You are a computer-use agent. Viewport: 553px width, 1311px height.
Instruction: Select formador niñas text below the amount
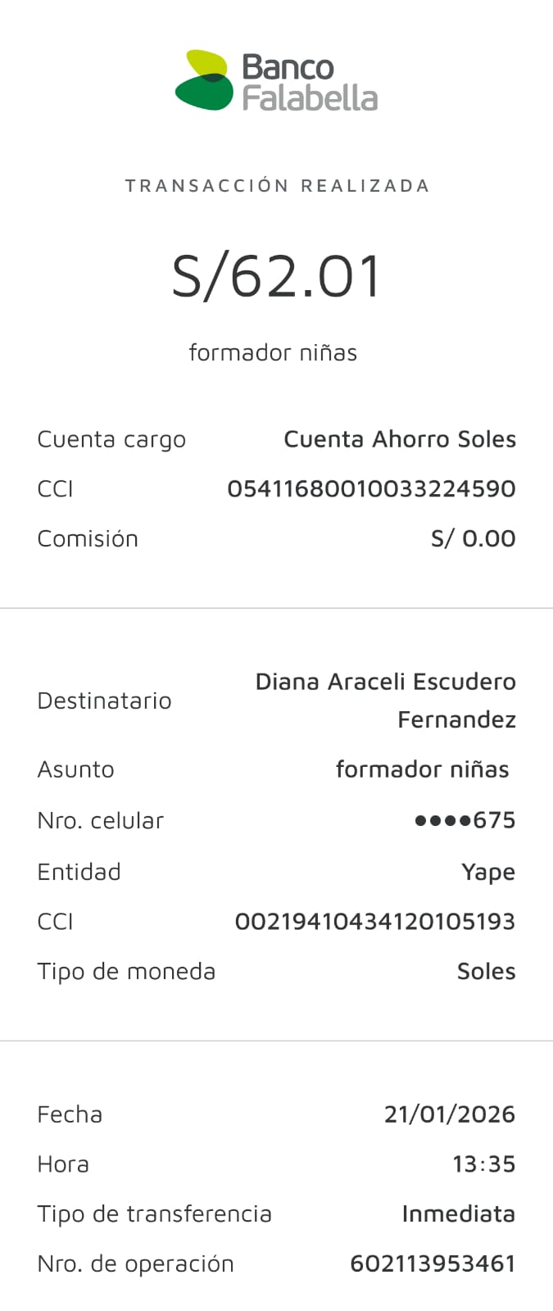pos(273,353)
